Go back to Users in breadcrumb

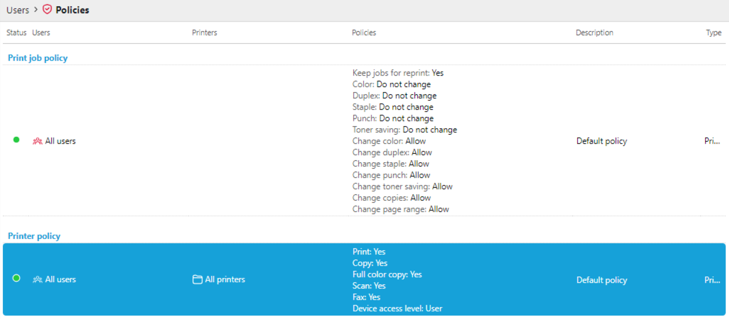click(18, 10)
